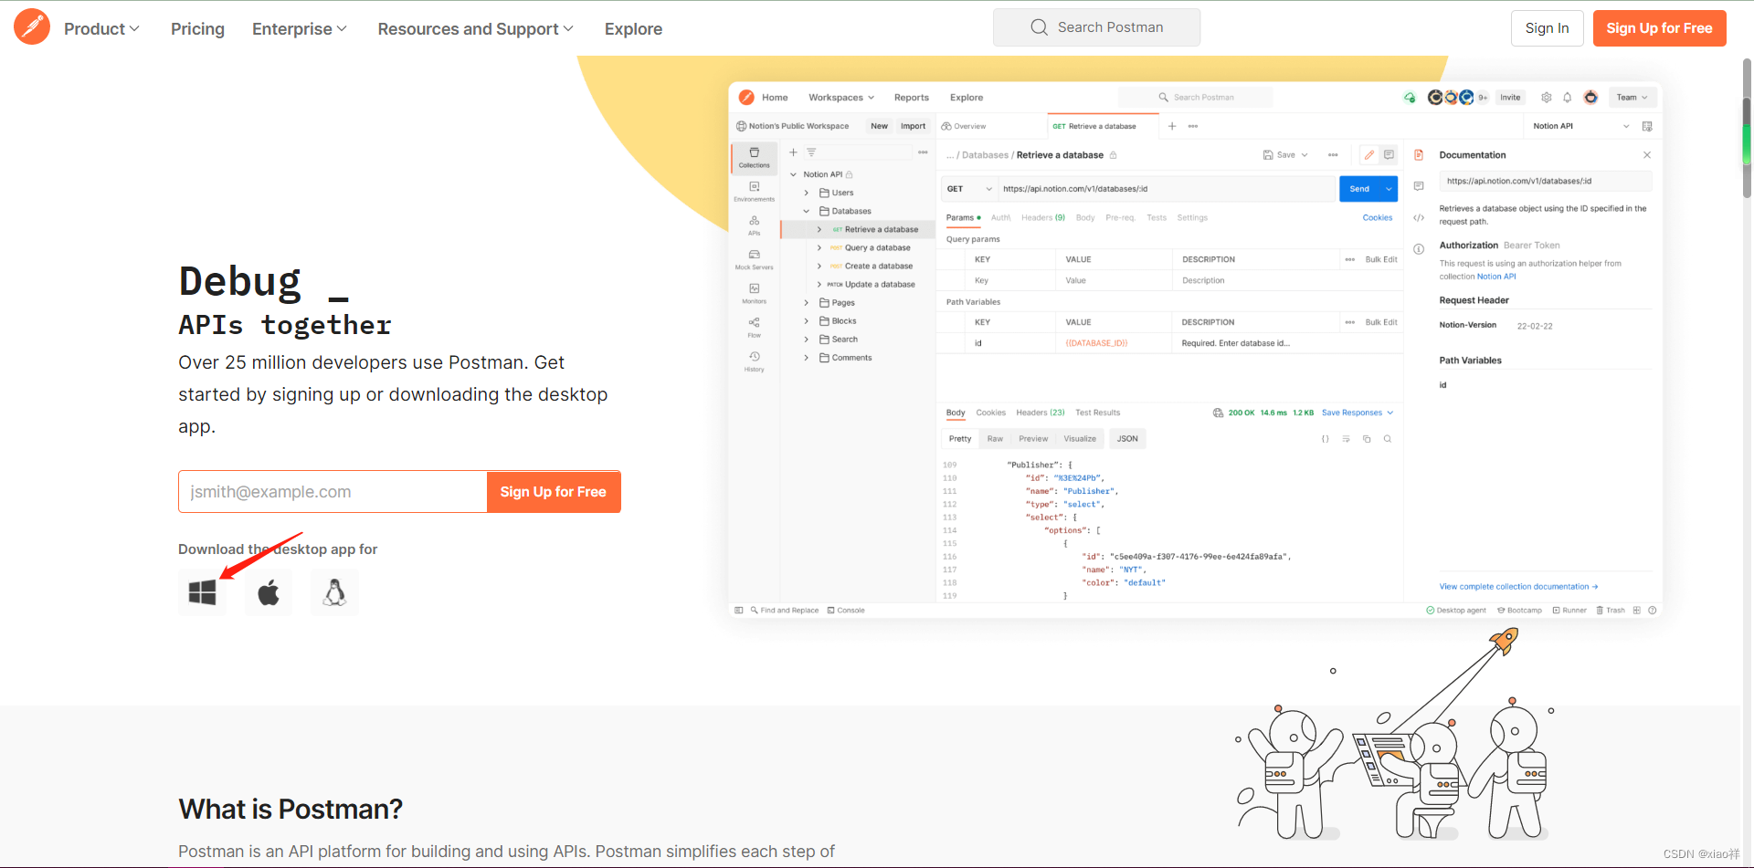Collapse the Databases folder
The height and width of the screenshot is (868, 1754).
coord(807,211)
